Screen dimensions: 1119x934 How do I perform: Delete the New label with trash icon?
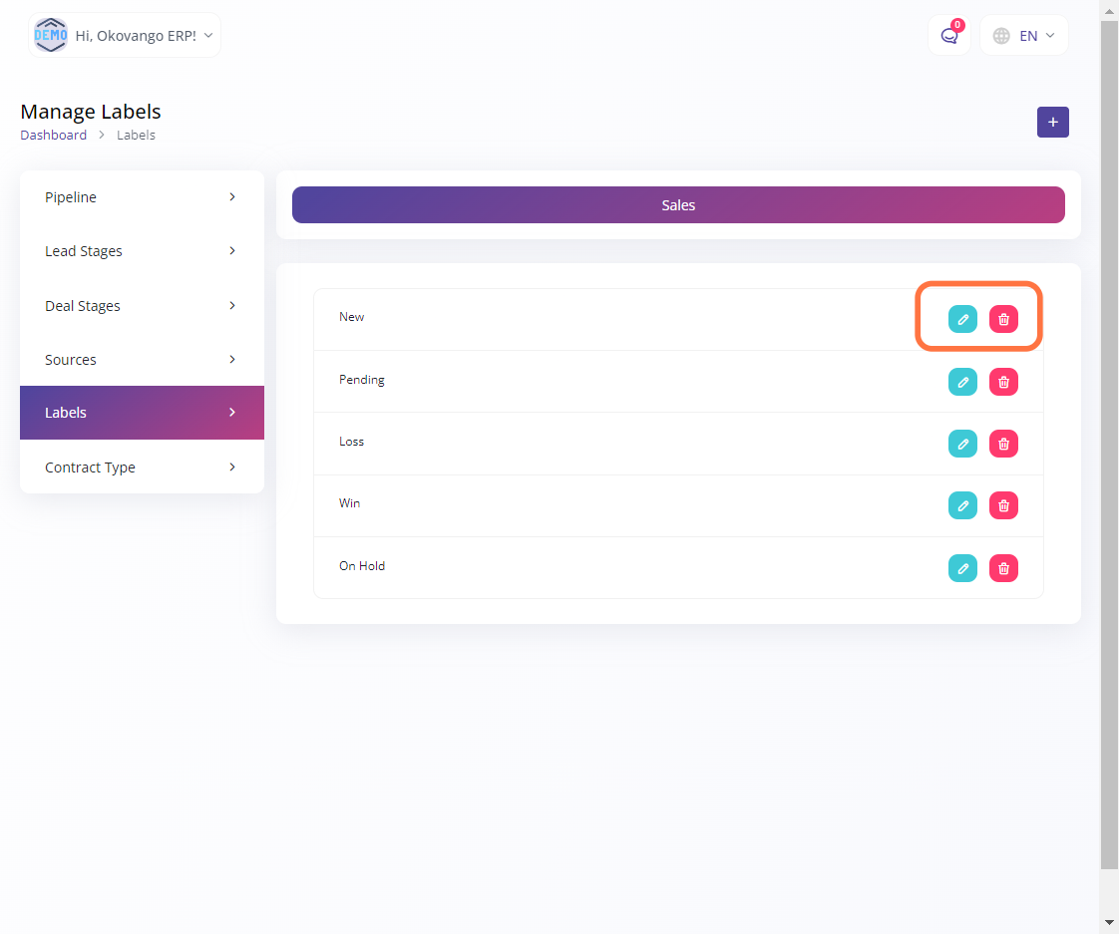[x=1003, y=319]
